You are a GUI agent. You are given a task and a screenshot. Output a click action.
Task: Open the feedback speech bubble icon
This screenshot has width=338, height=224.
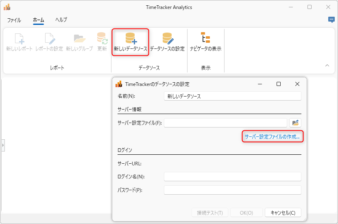[x=331, y=20]
